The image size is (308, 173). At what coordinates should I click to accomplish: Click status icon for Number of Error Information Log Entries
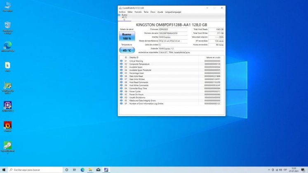pyautogui.click(x=121, y=103)
